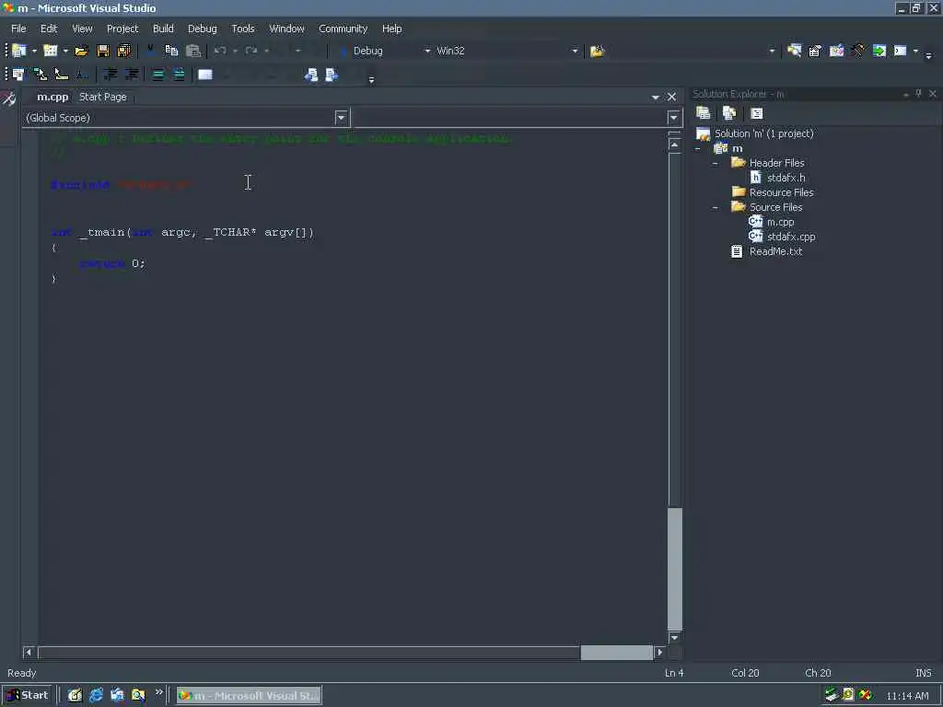Click Show All Files in Solution Explorer

click(729, 113)
